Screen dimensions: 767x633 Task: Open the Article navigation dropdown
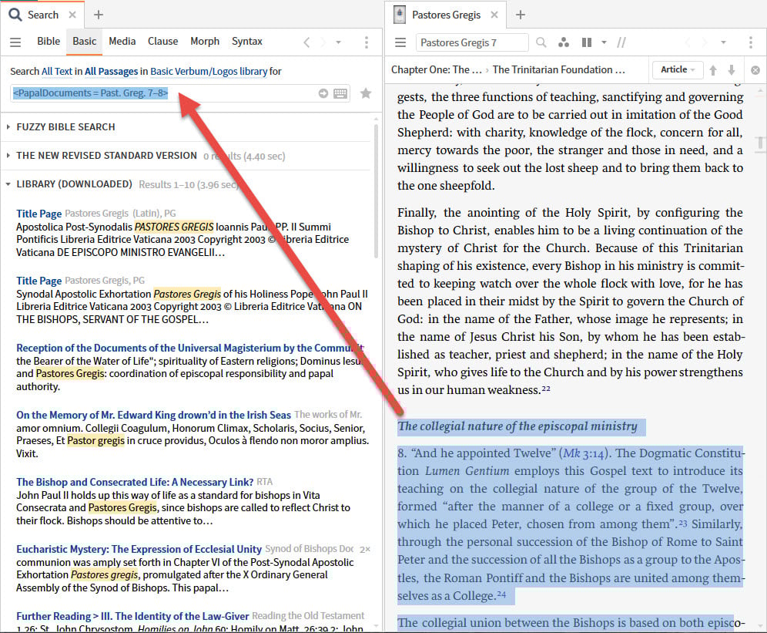[x=678, y=69]
